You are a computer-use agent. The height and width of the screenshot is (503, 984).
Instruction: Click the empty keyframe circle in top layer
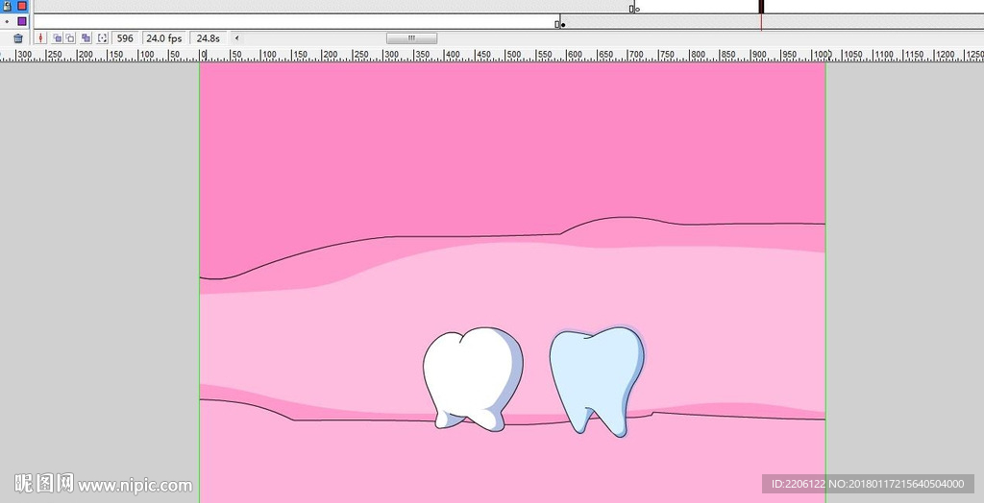[638, 10]
